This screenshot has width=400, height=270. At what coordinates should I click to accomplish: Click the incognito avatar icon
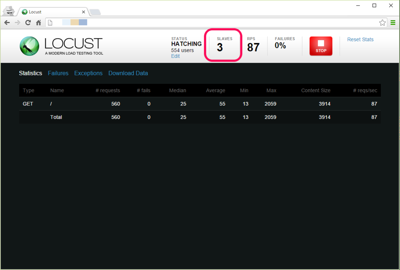(9, 11)
